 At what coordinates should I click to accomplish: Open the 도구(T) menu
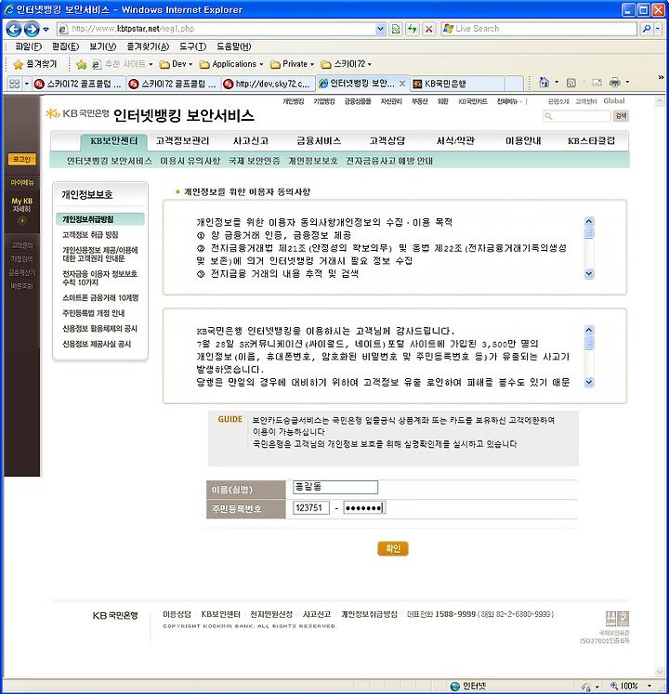pos(192,46)
